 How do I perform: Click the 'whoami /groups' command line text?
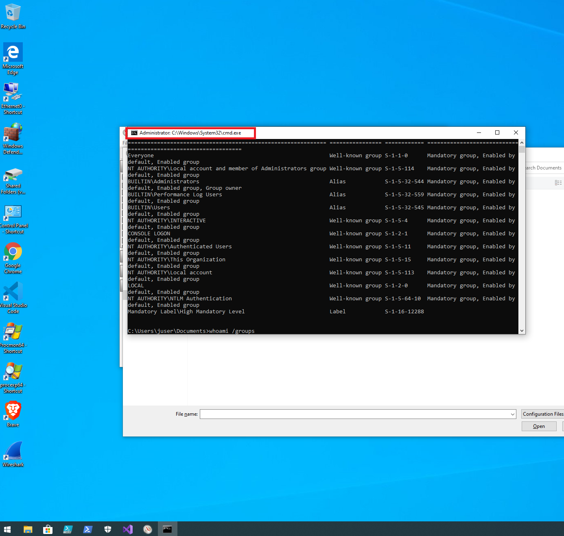pyautogui.click(x=232, y=331)
